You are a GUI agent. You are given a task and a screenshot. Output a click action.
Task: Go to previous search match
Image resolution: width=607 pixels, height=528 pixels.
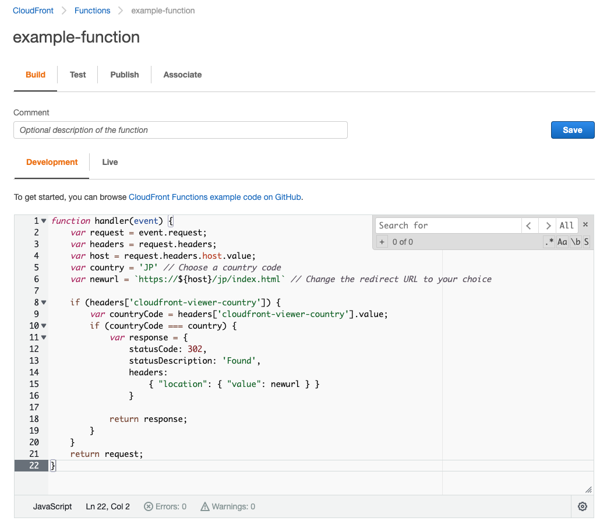coord(529,226)
